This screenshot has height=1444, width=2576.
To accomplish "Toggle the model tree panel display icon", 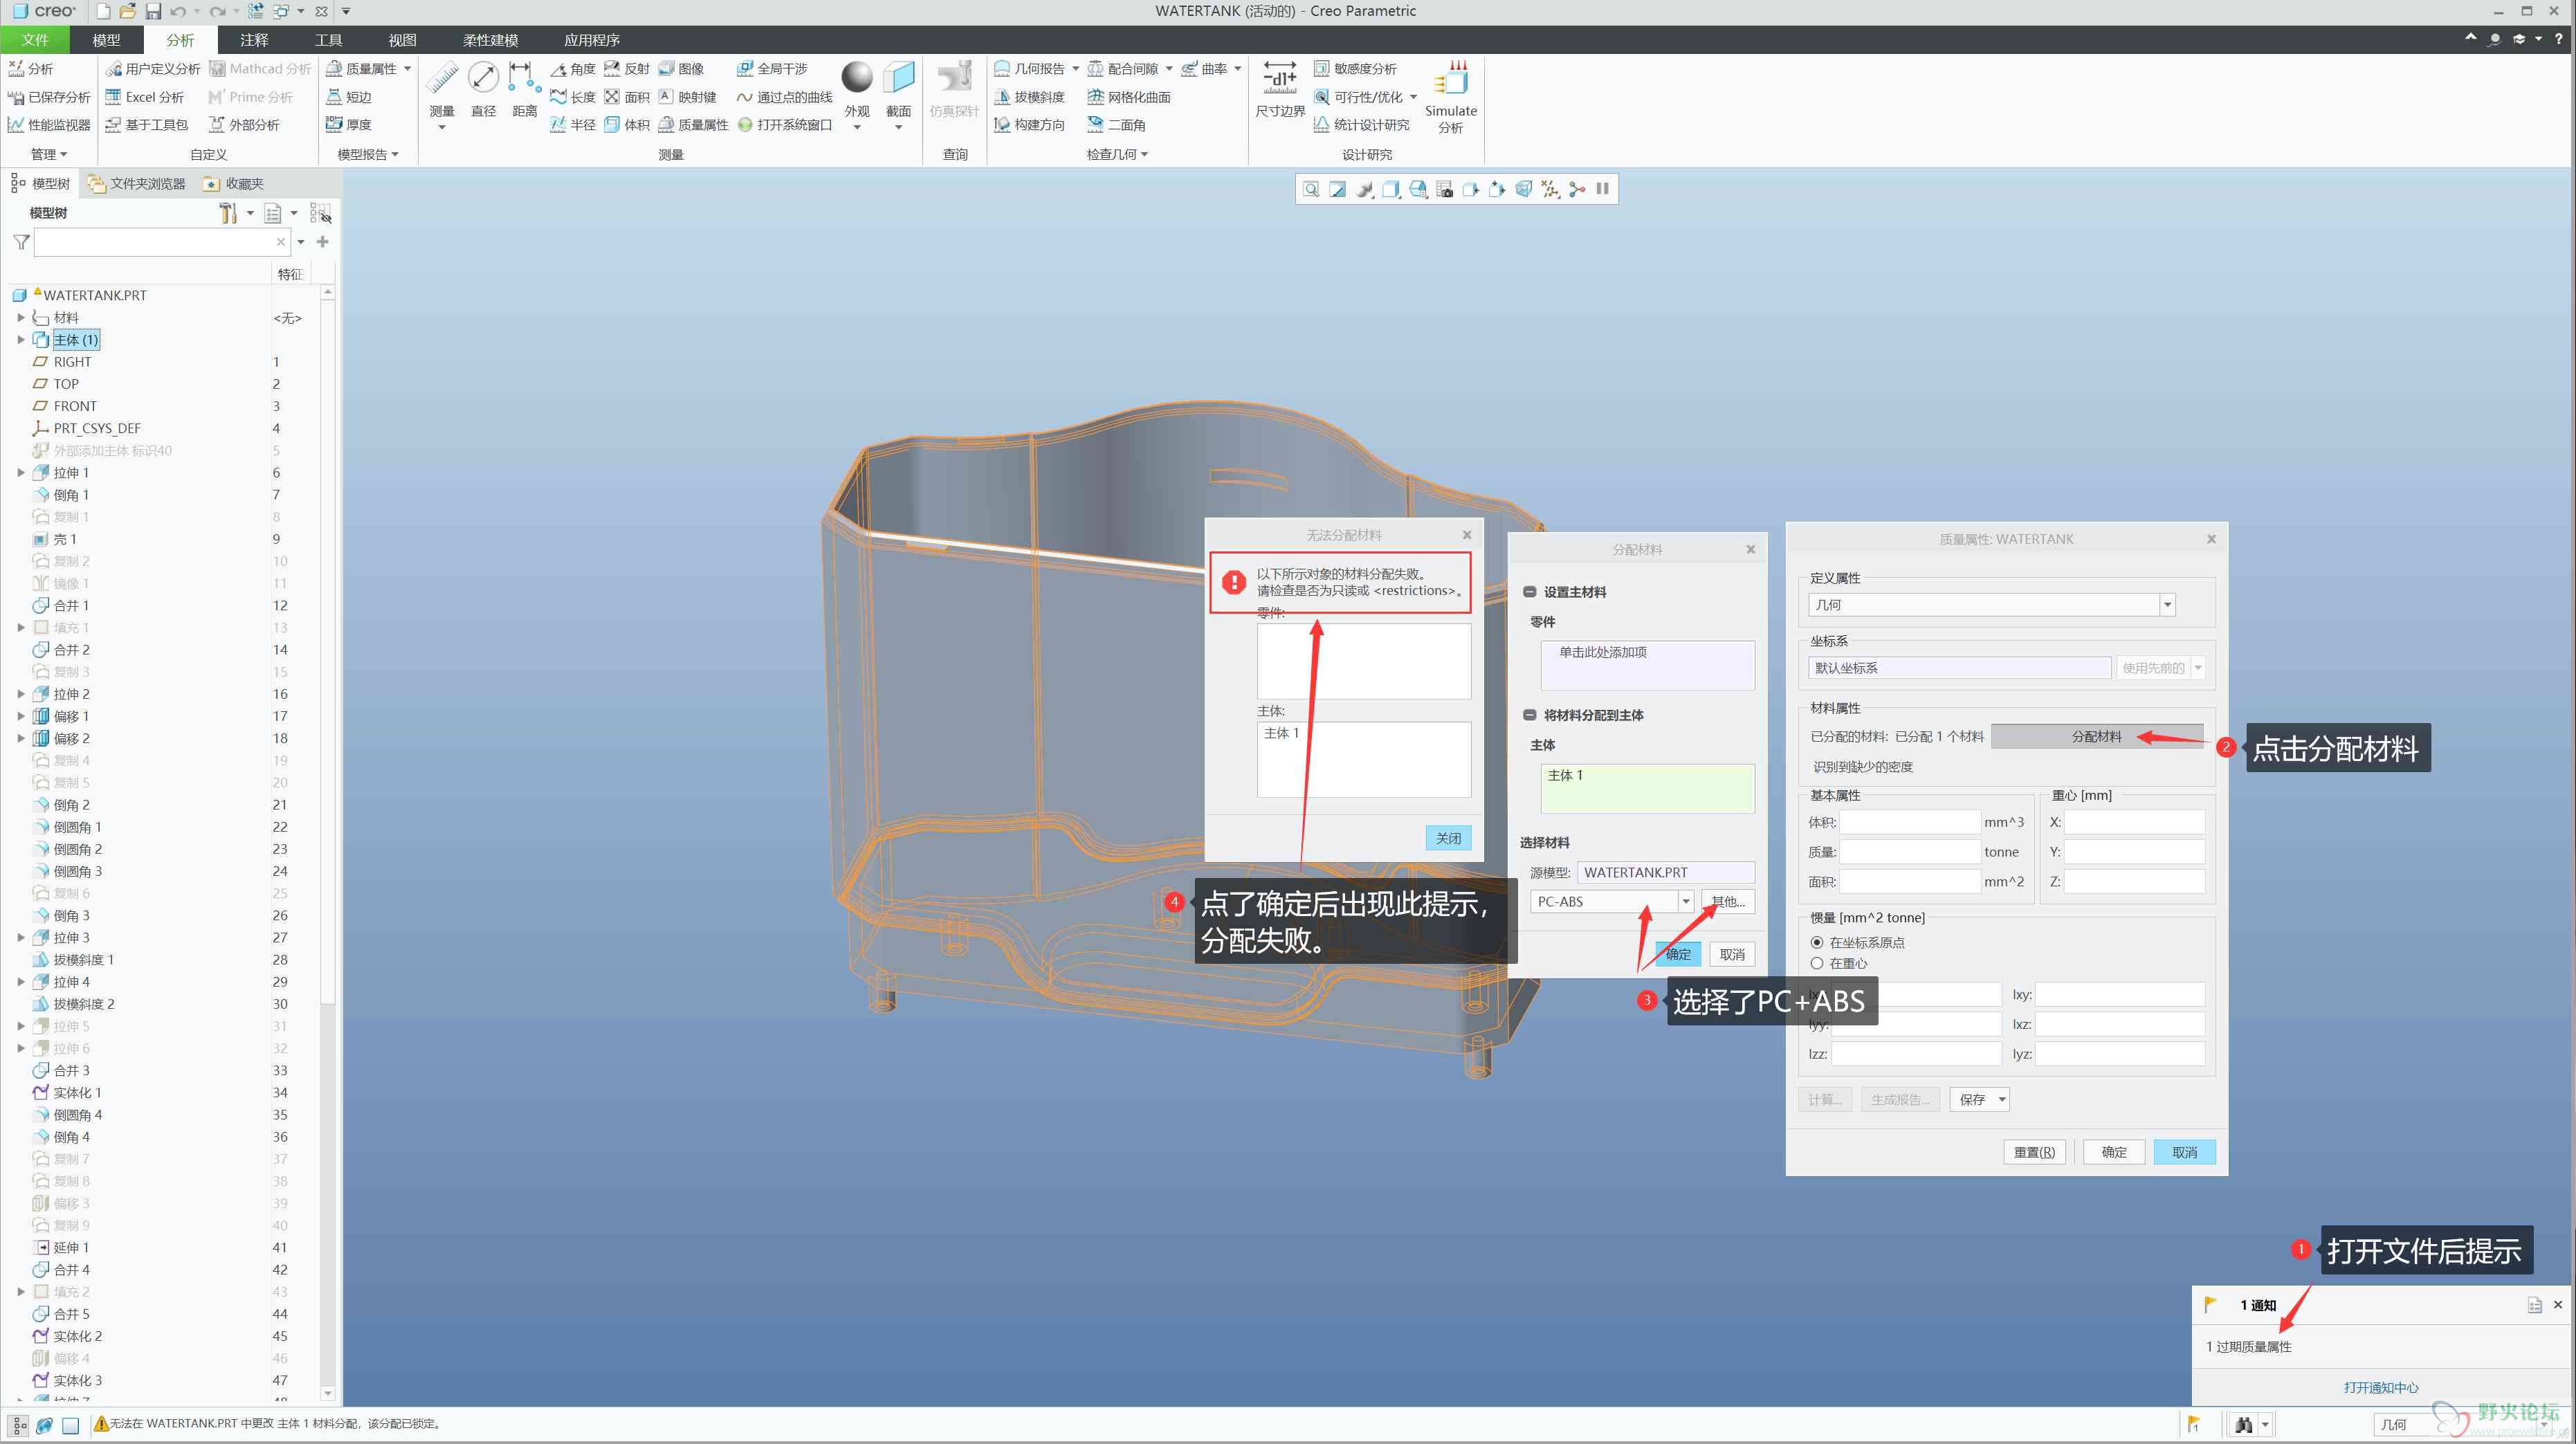I will [x=19, y=1425].
